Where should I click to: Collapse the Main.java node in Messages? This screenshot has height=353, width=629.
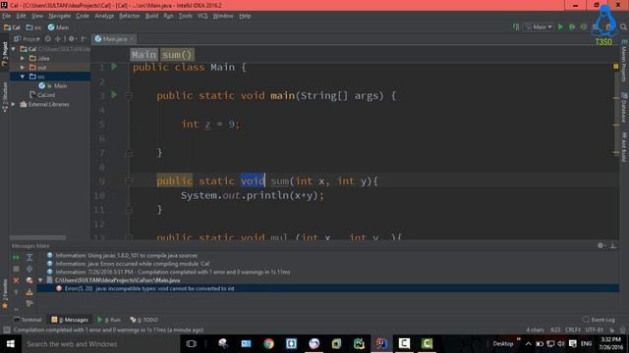40,280
